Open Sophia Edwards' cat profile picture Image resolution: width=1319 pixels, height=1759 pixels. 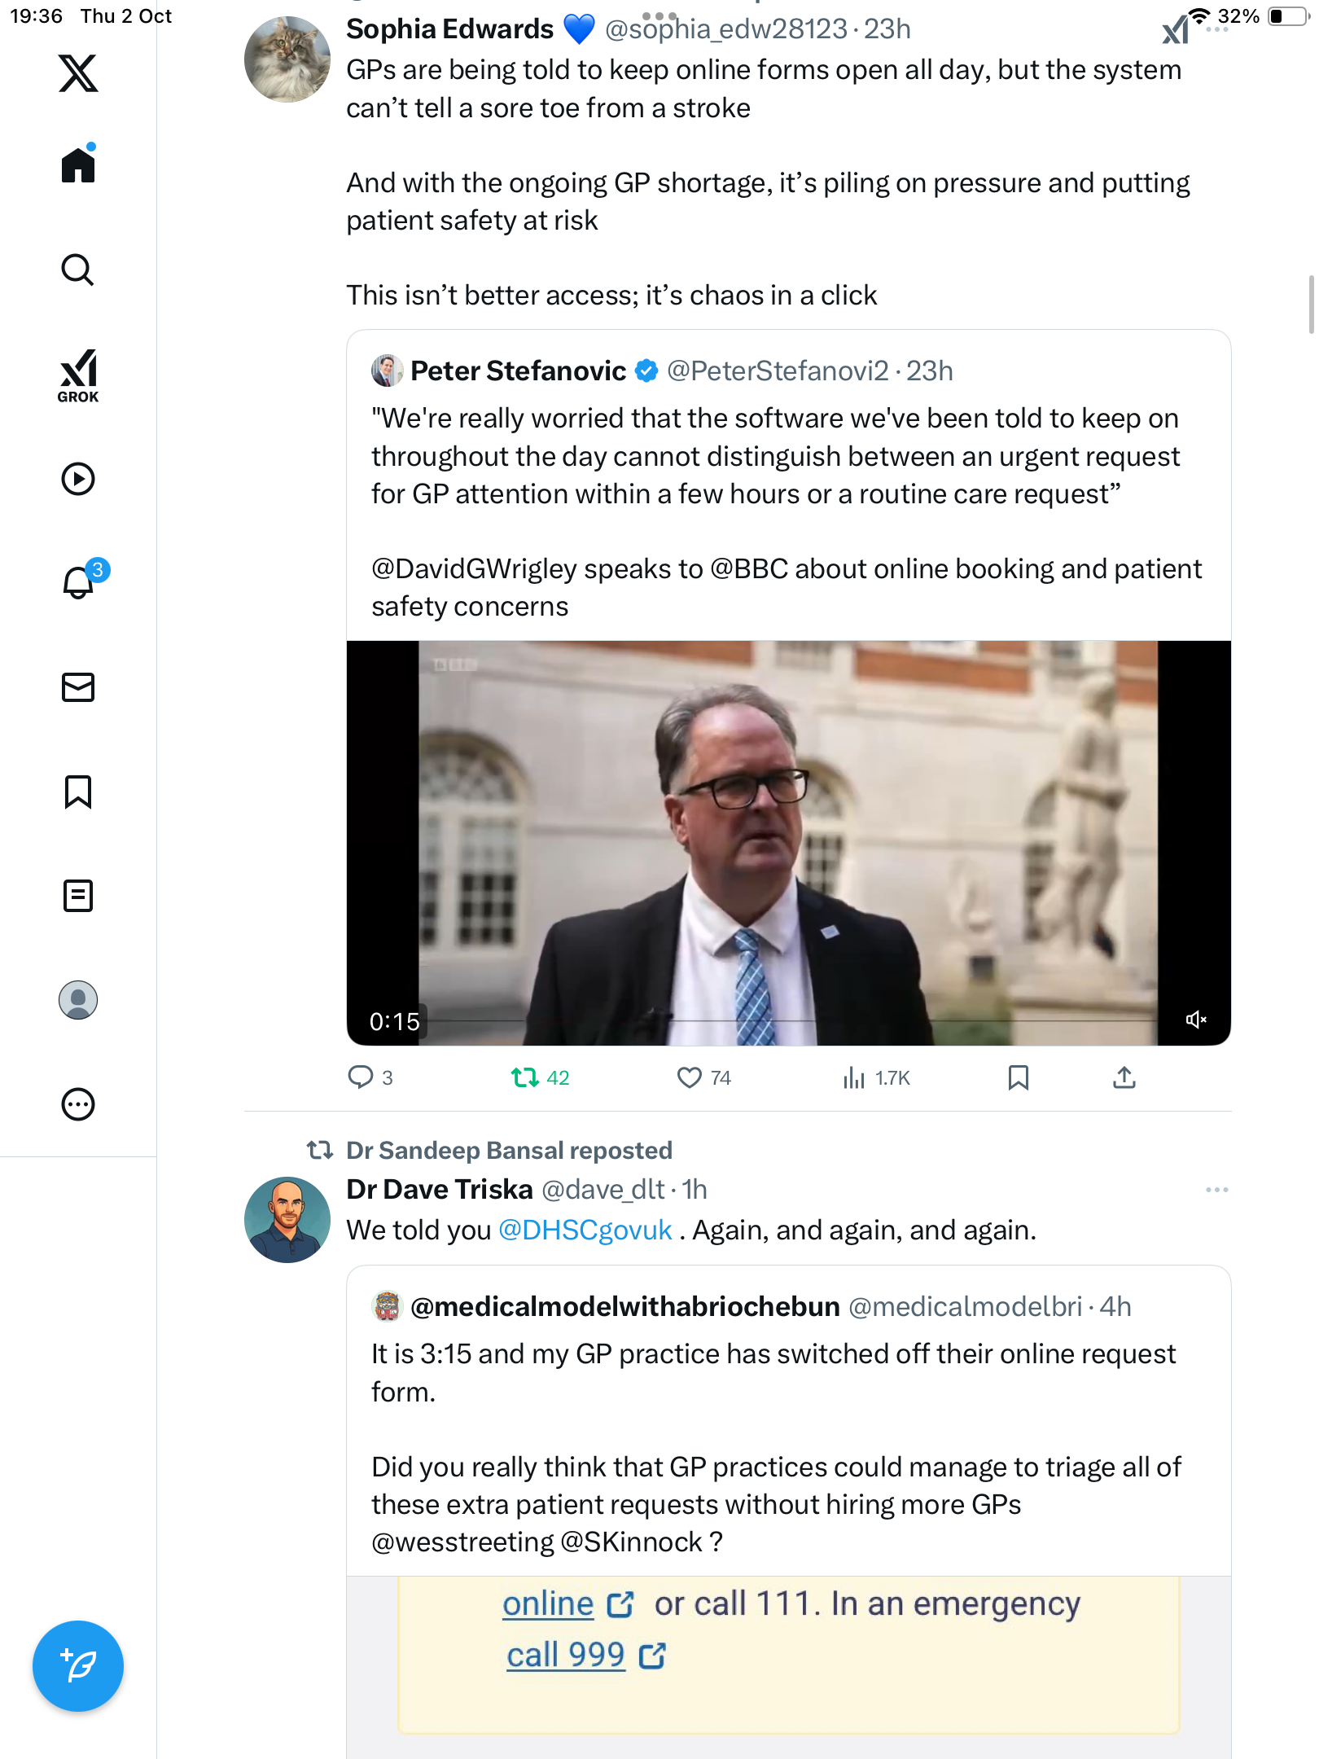287,59
